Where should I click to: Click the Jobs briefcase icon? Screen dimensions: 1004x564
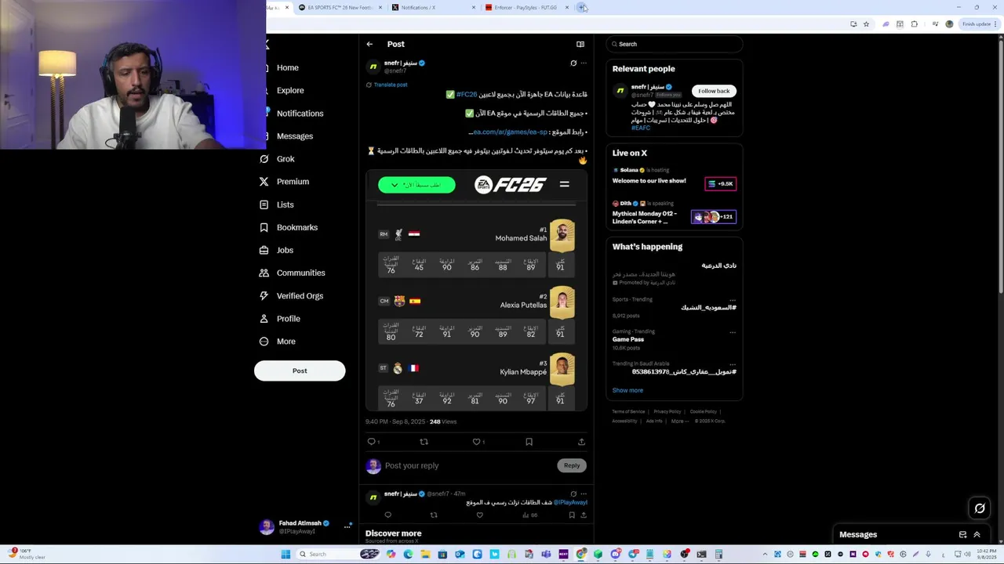pos(264,250)
